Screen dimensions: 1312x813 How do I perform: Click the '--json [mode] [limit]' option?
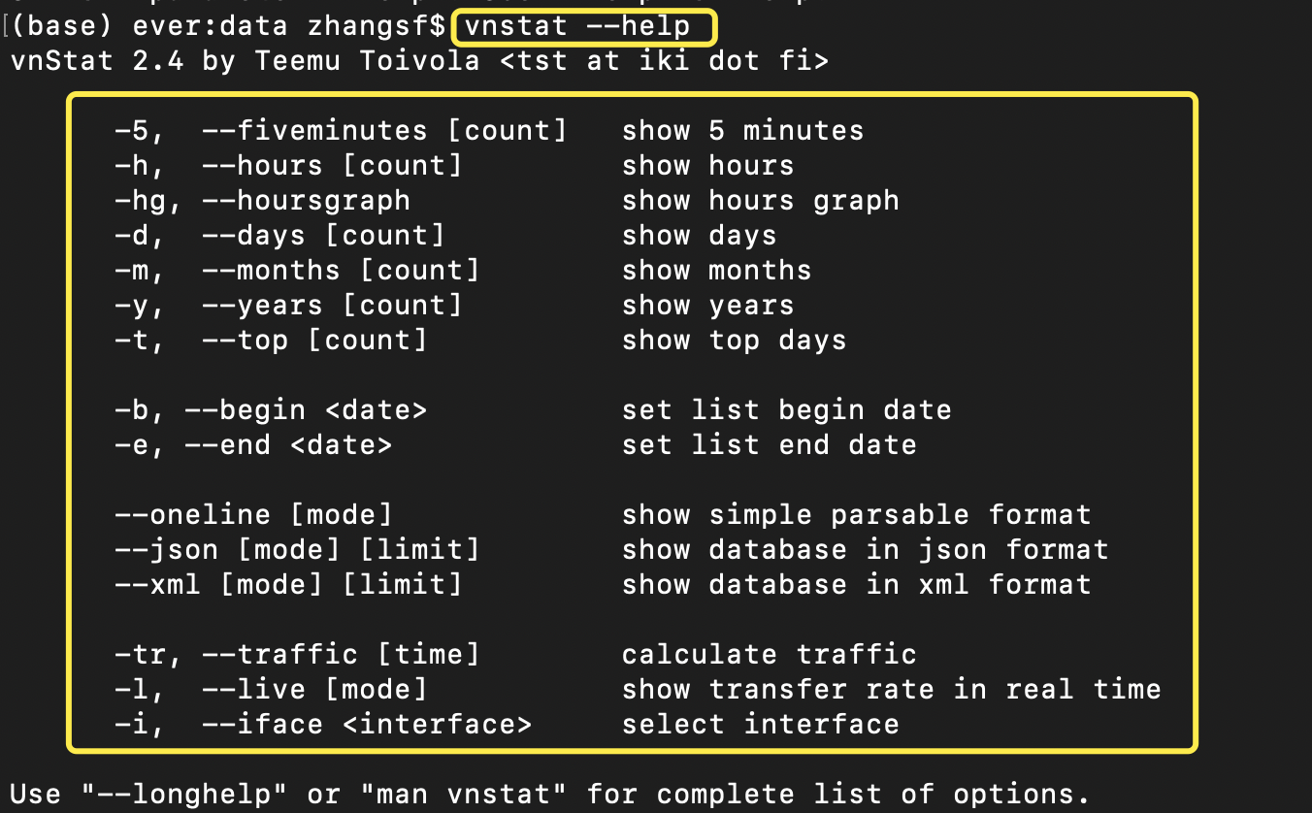tap(297, 550)
